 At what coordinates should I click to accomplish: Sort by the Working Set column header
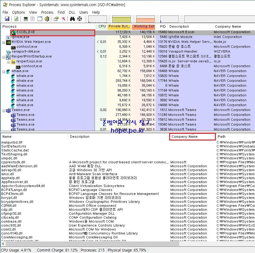tap(144, 26)
